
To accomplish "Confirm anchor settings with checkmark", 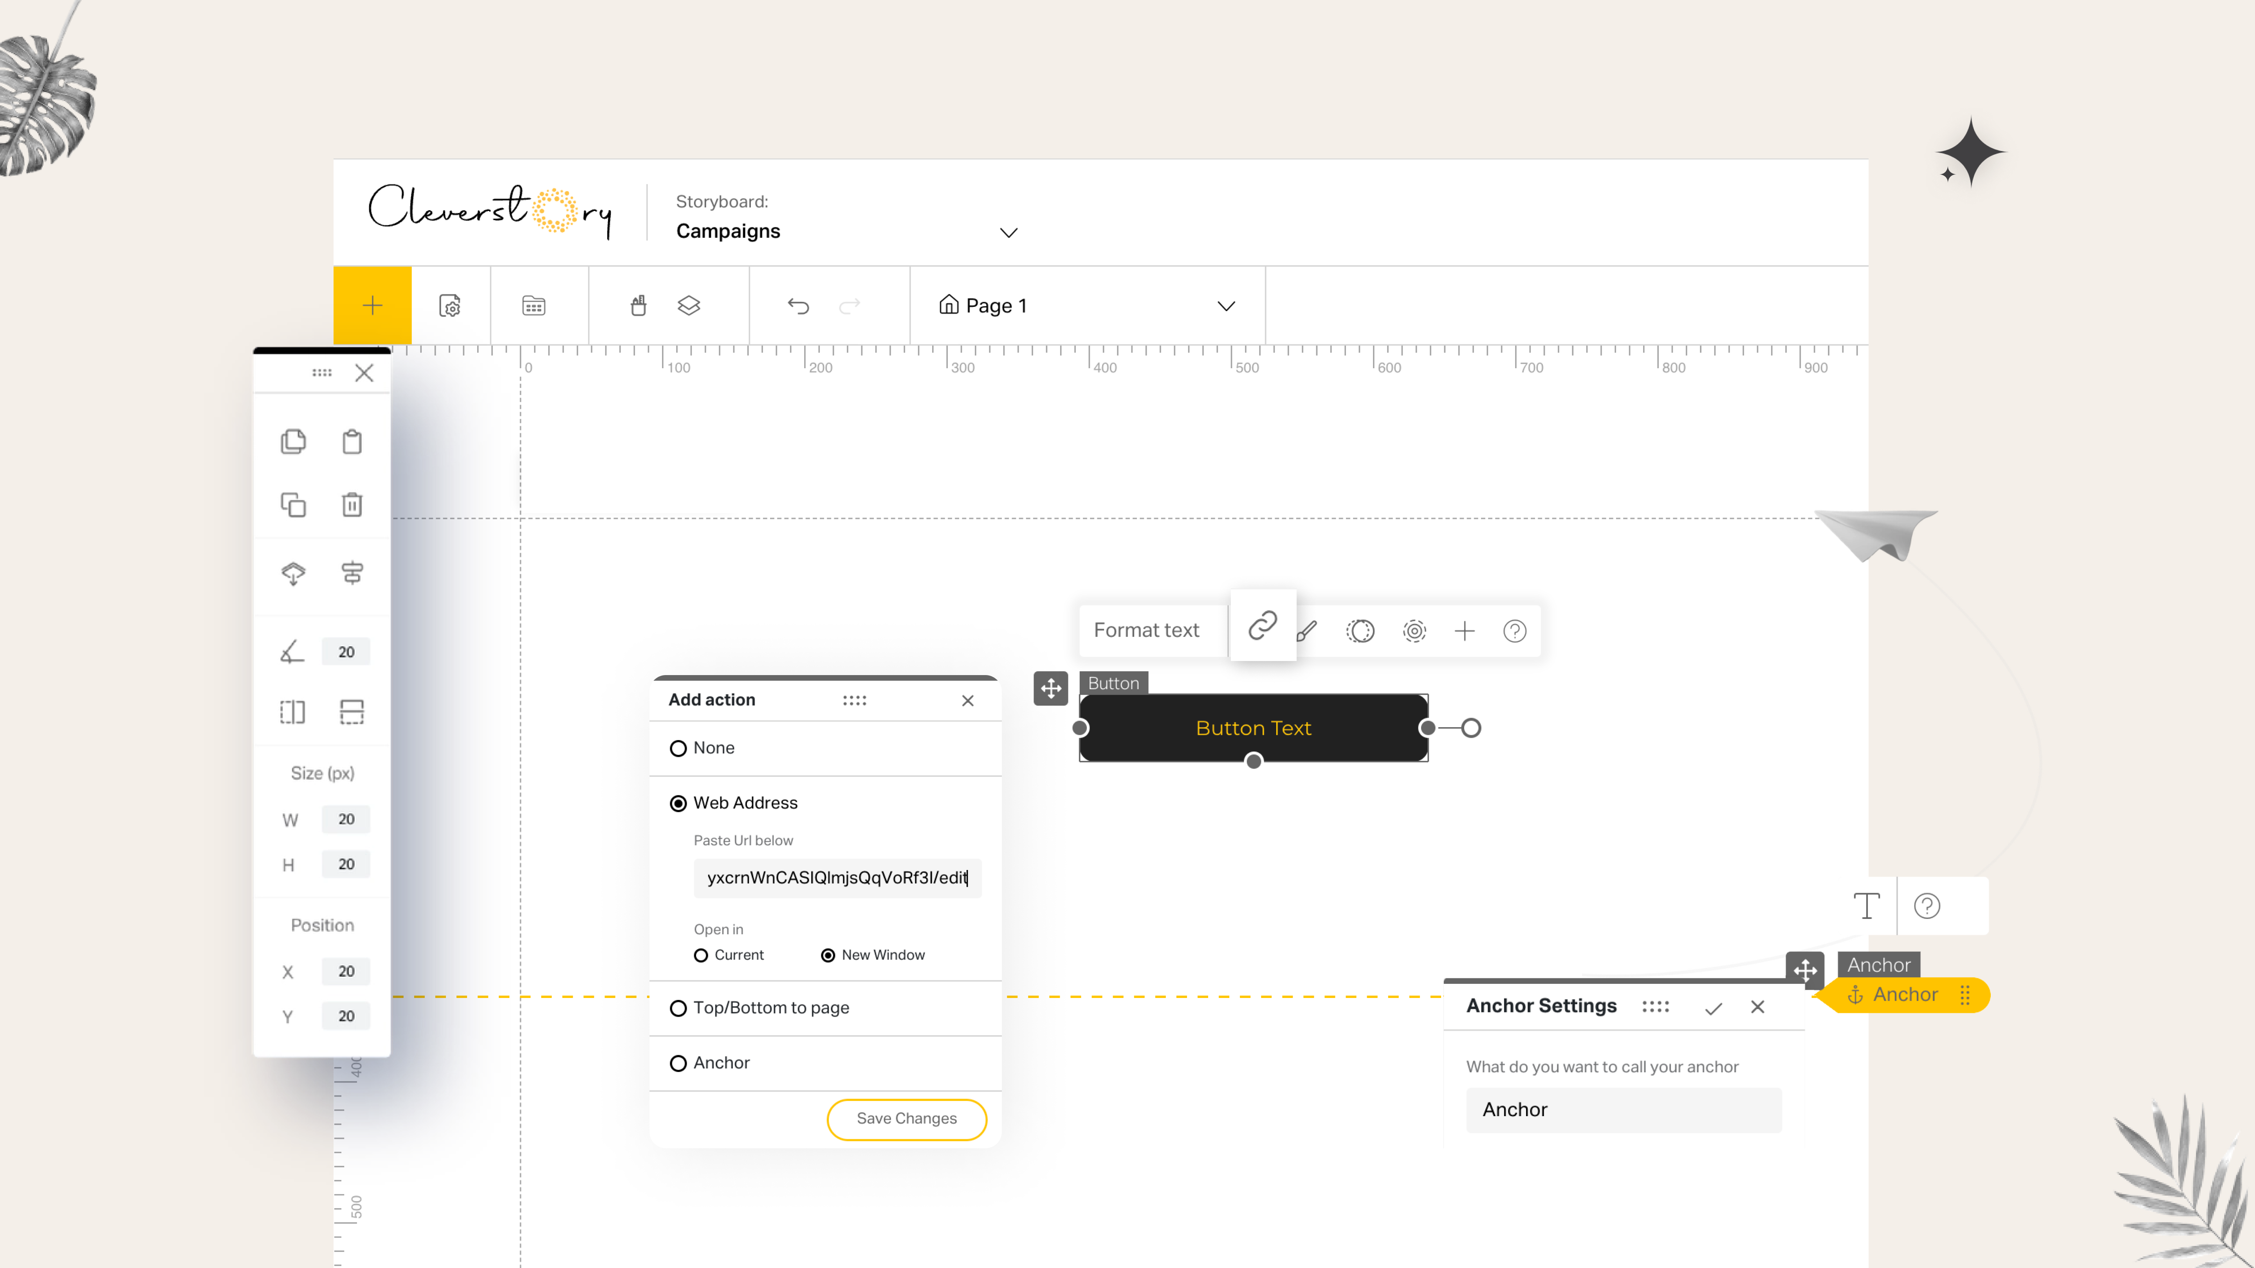I will click(1714, 1008).
